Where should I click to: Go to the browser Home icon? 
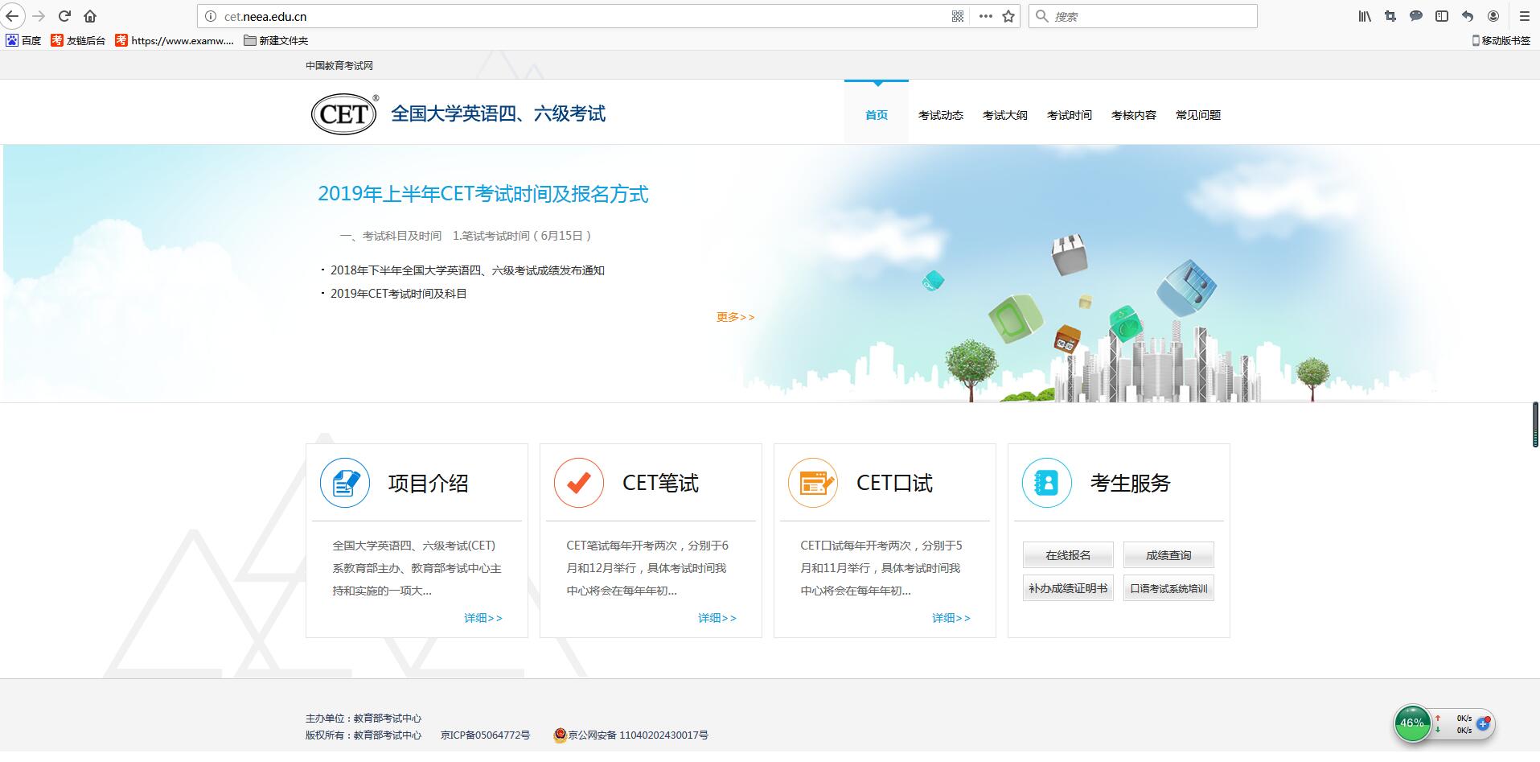point(90,16)
